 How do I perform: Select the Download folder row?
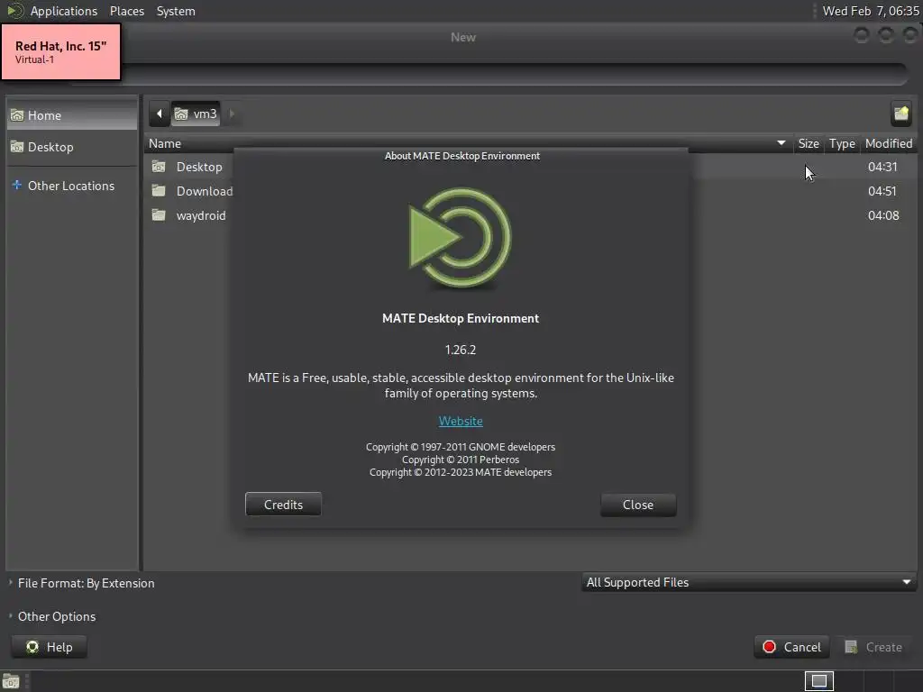[x=530, y=191]
